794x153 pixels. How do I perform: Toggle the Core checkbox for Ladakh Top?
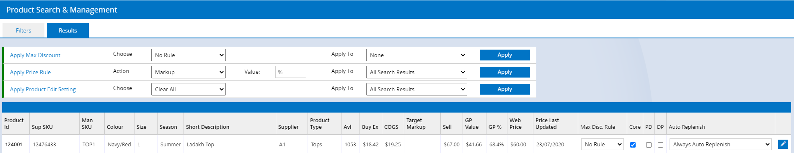(x=633, y=145)
